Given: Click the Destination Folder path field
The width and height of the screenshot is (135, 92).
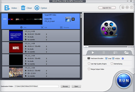Looking at the screenshot, I should [37, 86].
